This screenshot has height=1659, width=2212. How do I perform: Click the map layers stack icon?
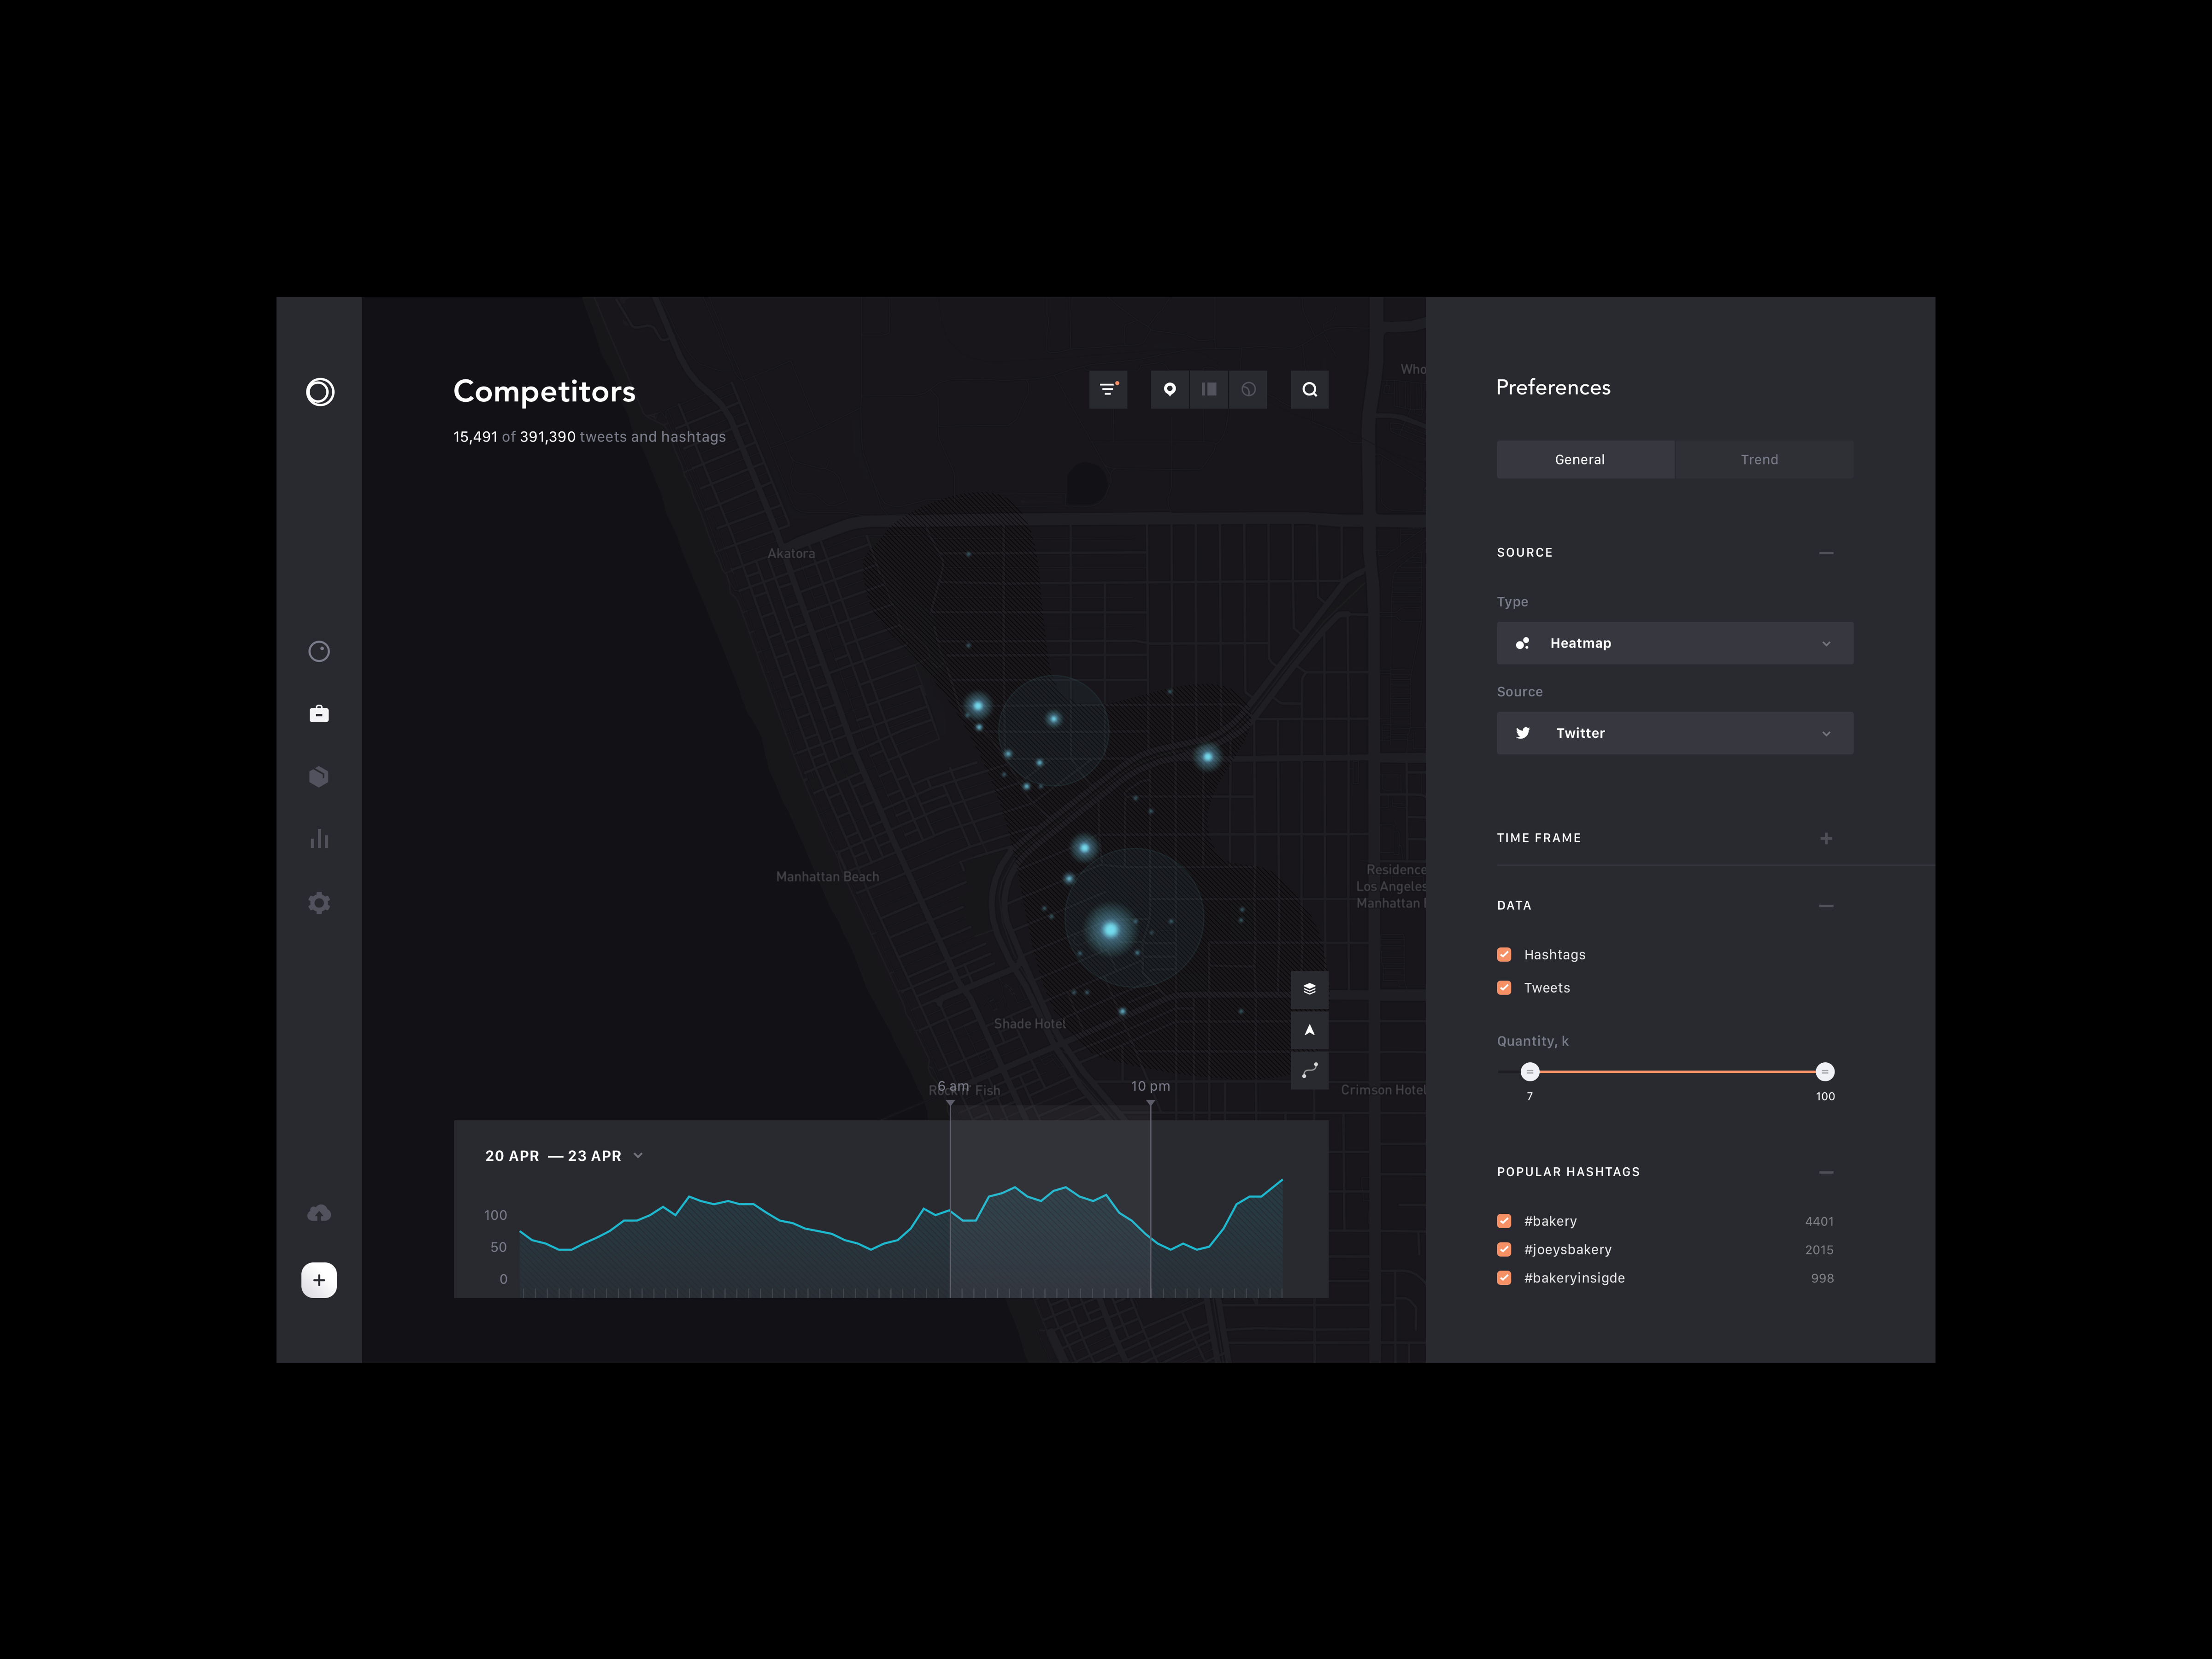(x=1310, y=989)
